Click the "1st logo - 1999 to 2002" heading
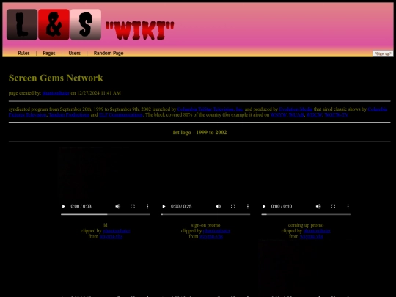This screenshot has width=396, height=297. pos(199,132)
